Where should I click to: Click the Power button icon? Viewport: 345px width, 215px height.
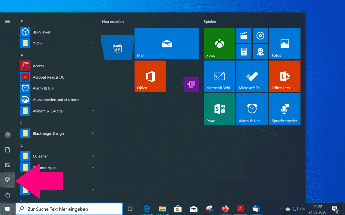[8, 196]
